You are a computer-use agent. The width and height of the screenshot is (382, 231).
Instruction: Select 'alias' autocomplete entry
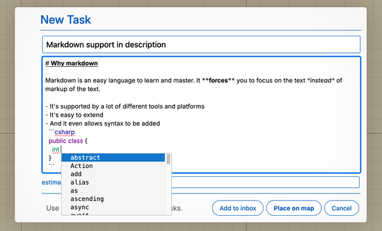[113, 182]
